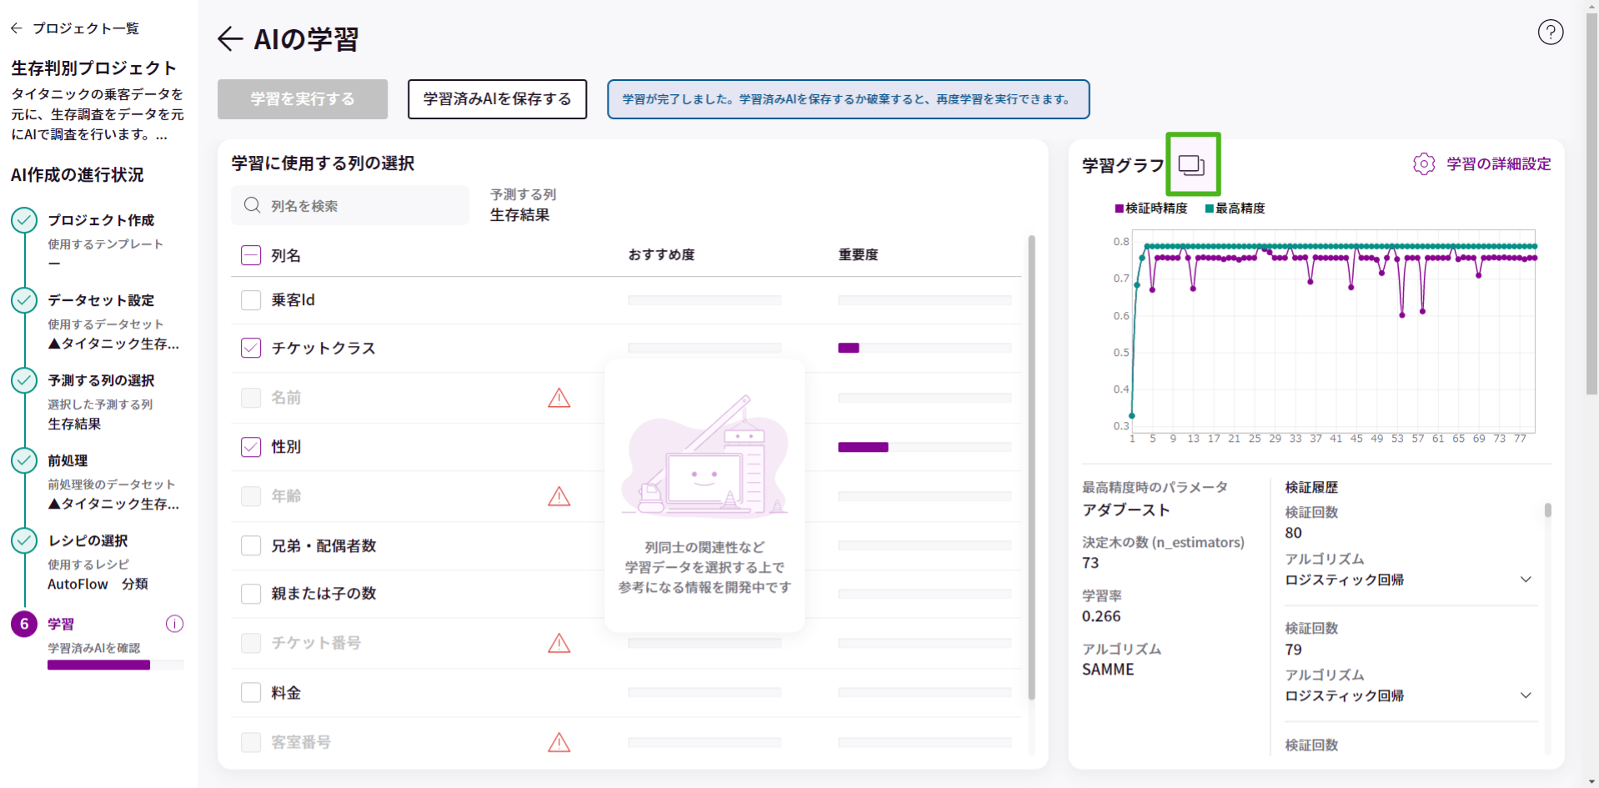The width and height of the screenshot is (1599, 788).
Task: Click warning triangle on 名前 row
Action: [x=559, y=398]
